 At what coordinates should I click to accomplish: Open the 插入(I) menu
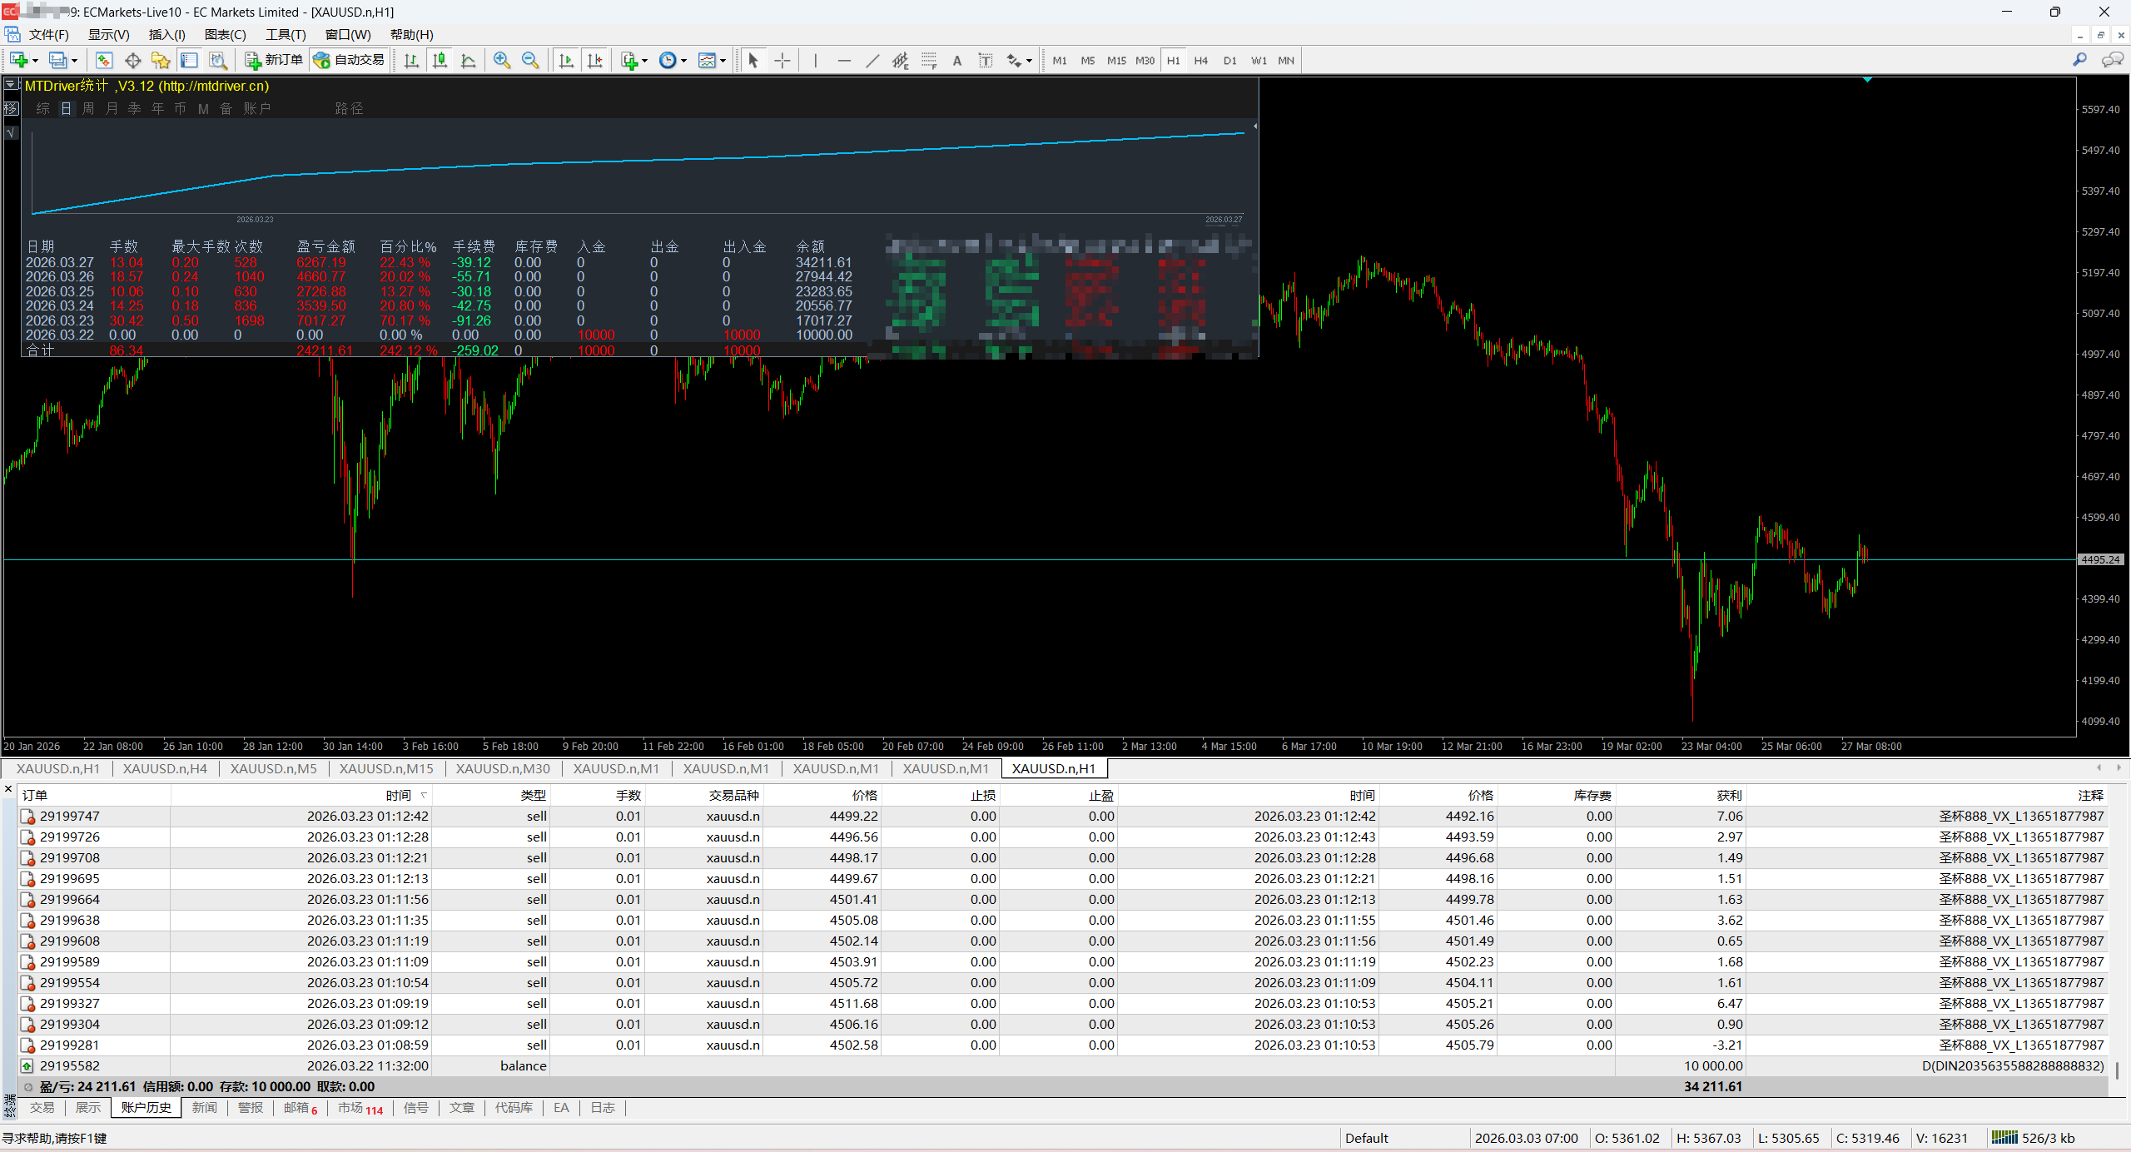coord(166,34)
